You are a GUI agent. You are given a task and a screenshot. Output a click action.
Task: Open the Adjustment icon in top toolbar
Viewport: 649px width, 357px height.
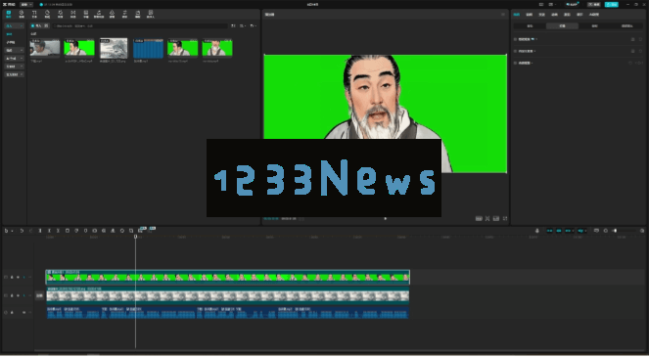coord(124,14)
